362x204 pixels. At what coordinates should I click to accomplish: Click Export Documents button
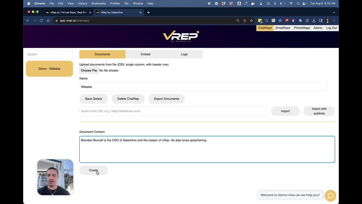[x=167, y=99]
